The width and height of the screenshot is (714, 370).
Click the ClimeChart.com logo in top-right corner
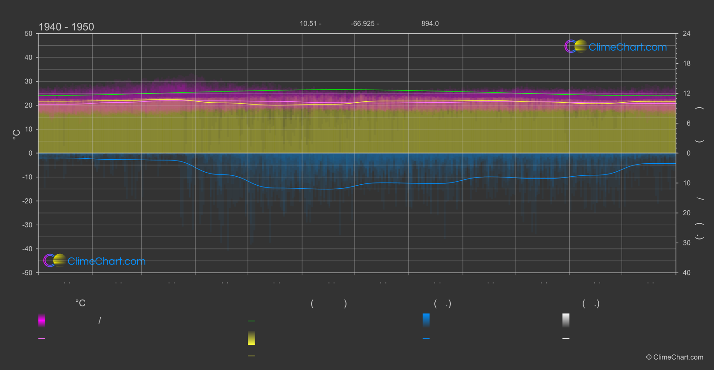point(615,47)
